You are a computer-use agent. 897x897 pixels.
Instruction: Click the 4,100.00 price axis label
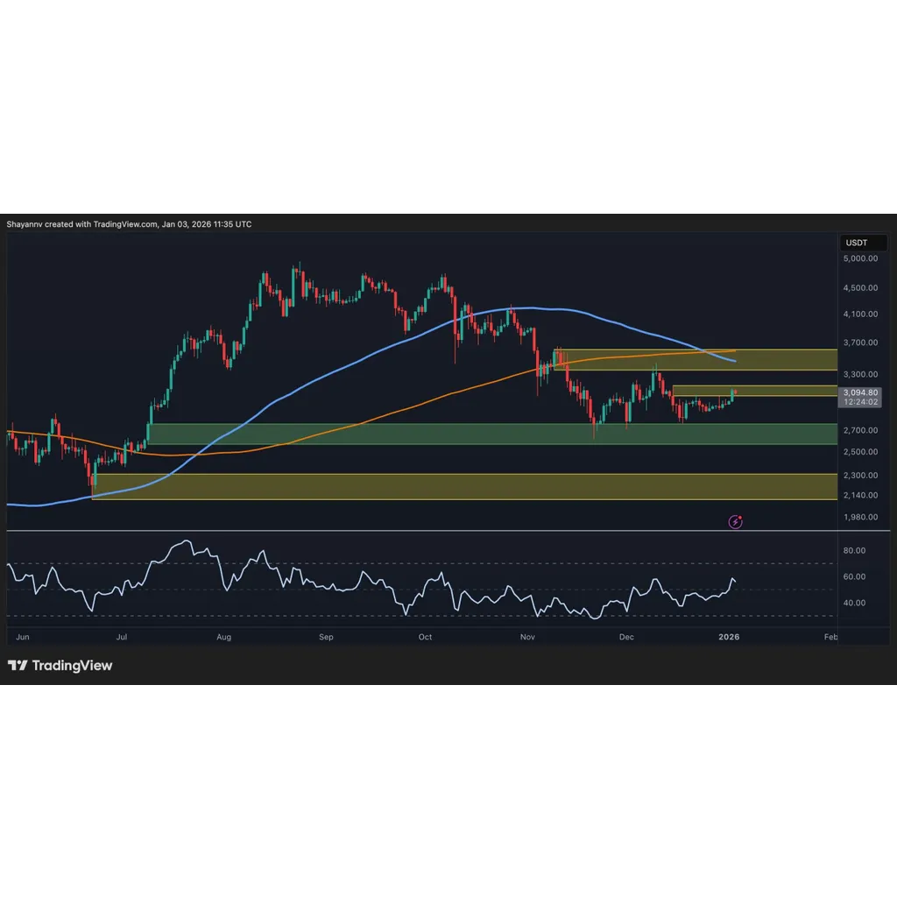click(x=860, y=314)
